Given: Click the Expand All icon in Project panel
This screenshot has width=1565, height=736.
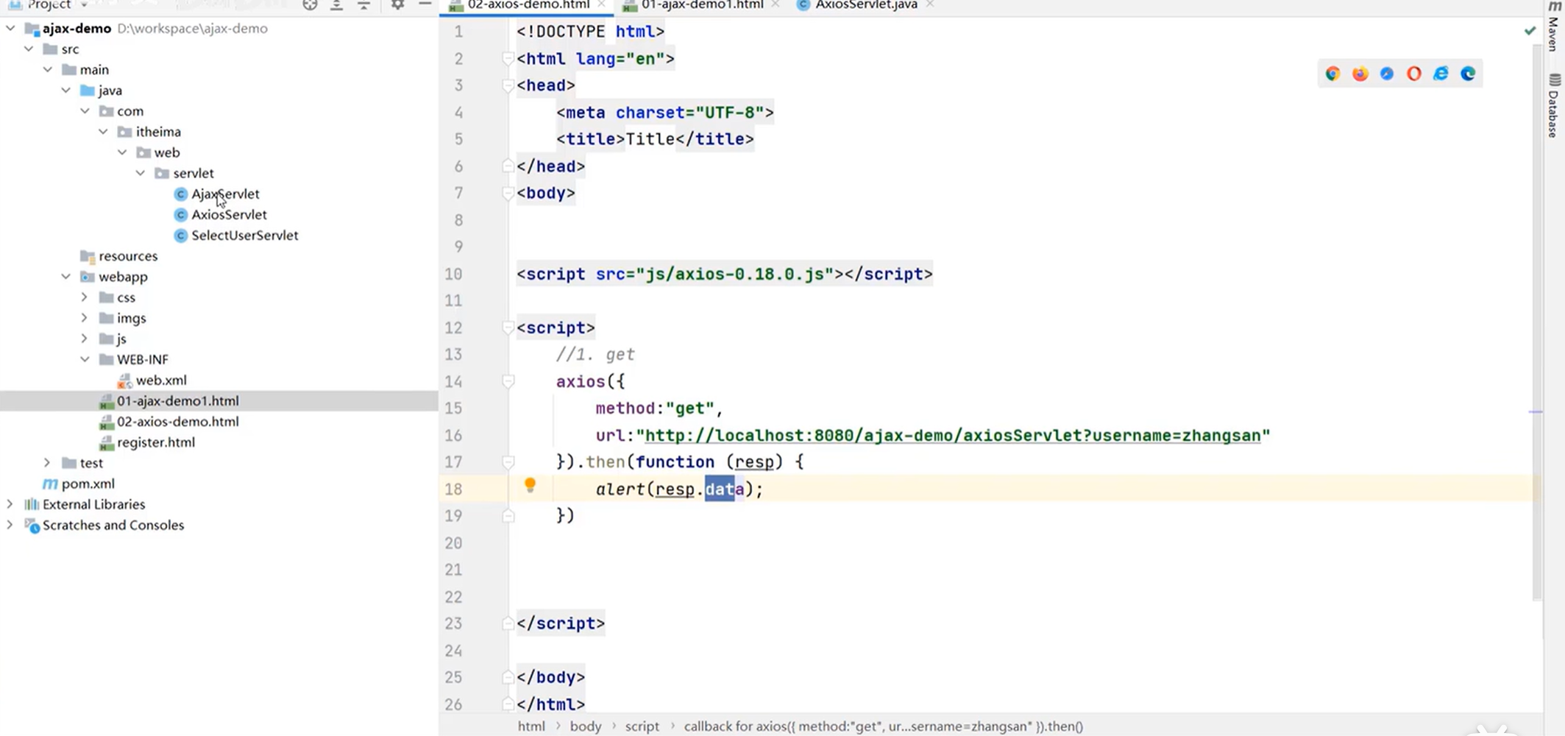Looking at the screenshot, I should pyautogui.click(x=336, y=4).
